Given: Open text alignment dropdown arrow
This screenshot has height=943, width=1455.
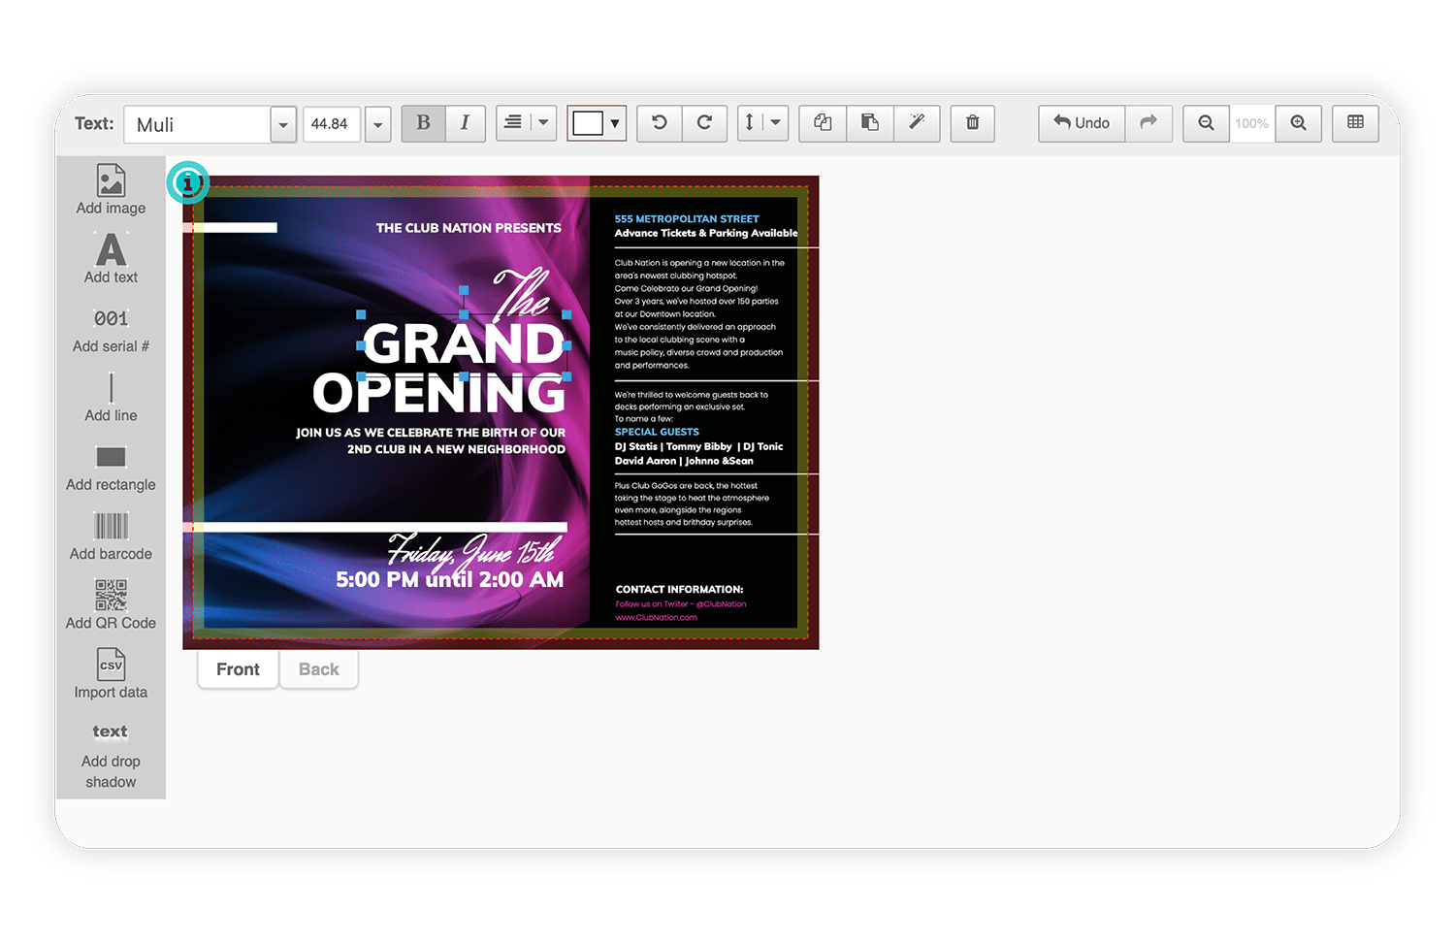Looking at the screenshot, I should 543,123.
